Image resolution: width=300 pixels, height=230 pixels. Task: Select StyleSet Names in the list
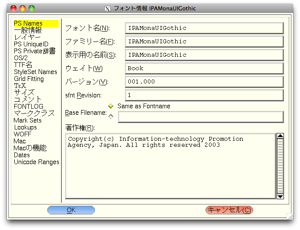[x=36, y=72]
